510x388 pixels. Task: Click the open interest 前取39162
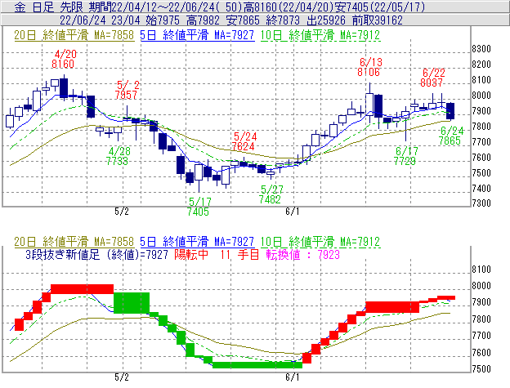[x=378, y=20]
